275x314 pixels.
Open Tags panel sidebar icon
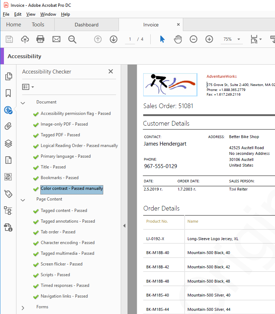[8, 194]
